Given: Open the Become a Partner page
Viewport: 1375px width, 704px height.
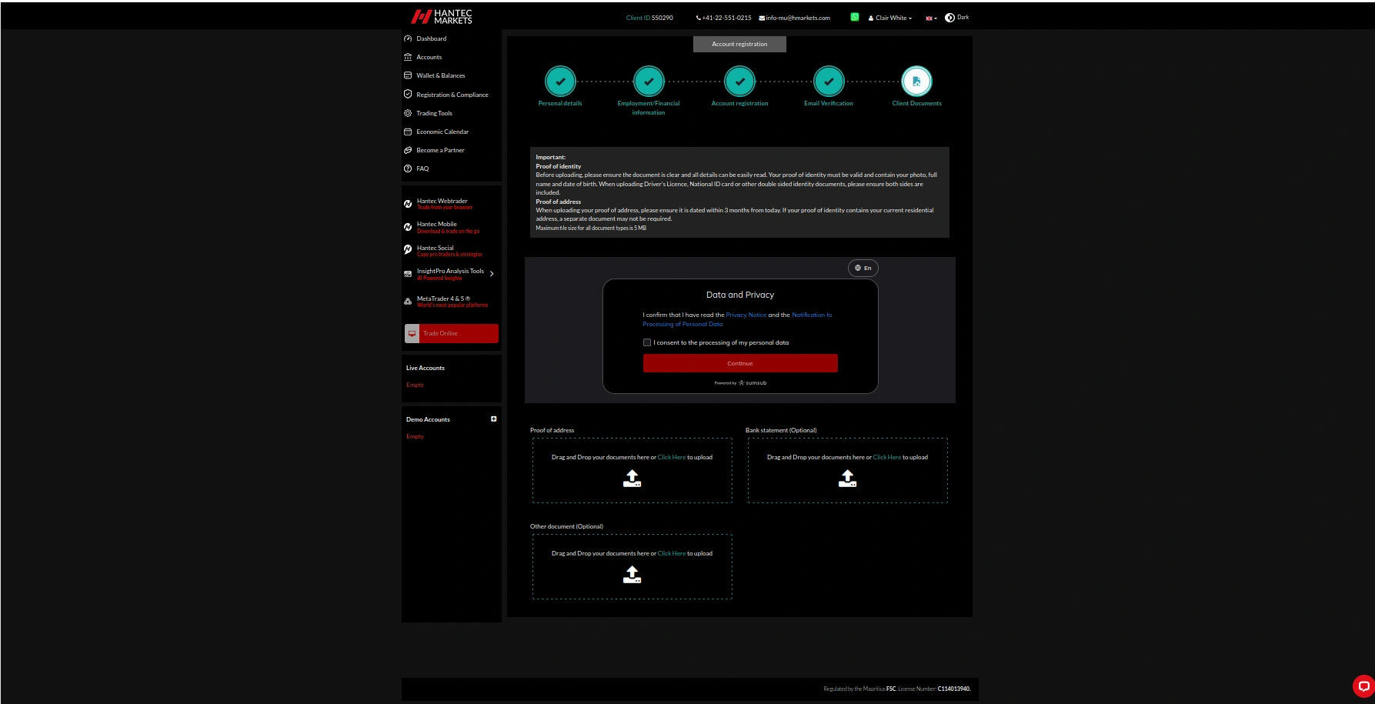Looking at the screenshot, I should [x=439, y=150].
